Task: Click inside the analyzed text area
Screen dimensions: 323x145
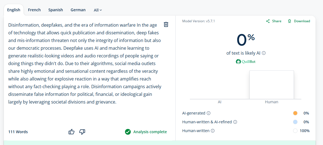Action: click(85, 63)
